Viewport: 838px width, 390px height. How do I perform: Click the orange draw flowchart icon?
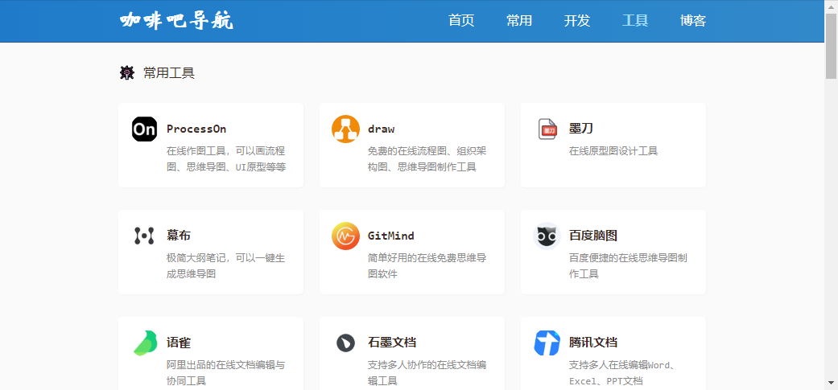click(345, 129)
